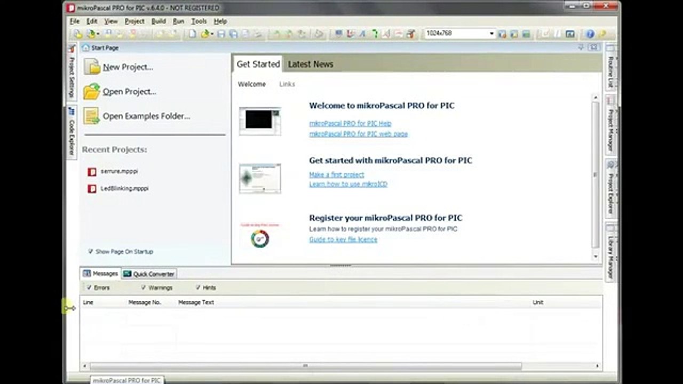Click the pin icon on the Start Page header
Screen dimensions: 683x384
(581, 47)
